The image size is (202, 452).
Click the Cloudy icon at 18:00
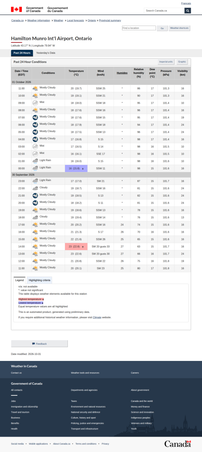[35, 217]
